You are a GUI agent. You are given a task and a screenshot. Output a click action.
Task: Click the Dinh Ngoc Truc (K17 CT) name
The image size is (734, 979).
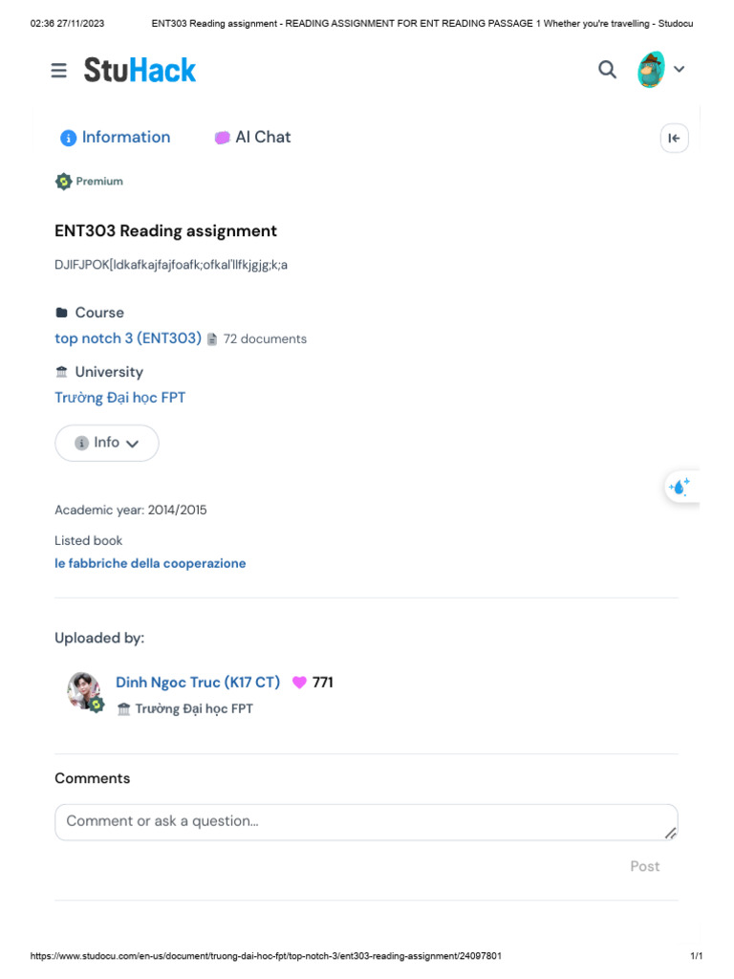198,683
